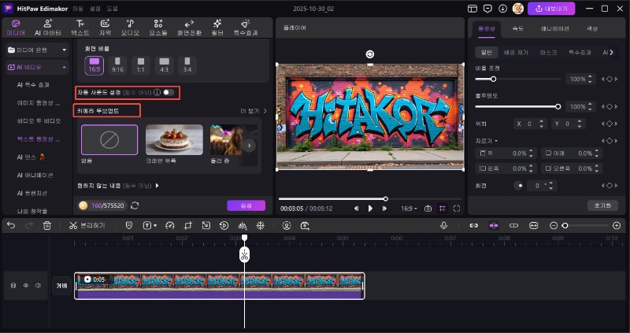Image resolution: width=630 pixels, height=333 pixels.
Task: Take a snapshot with the camera icon
Action: tap(428, 208)
